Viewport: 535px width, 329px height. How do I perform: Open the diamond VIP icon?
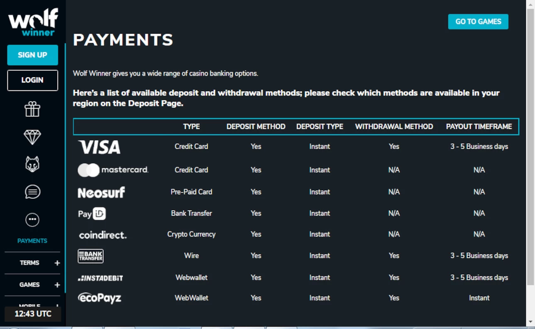point(32,137)
